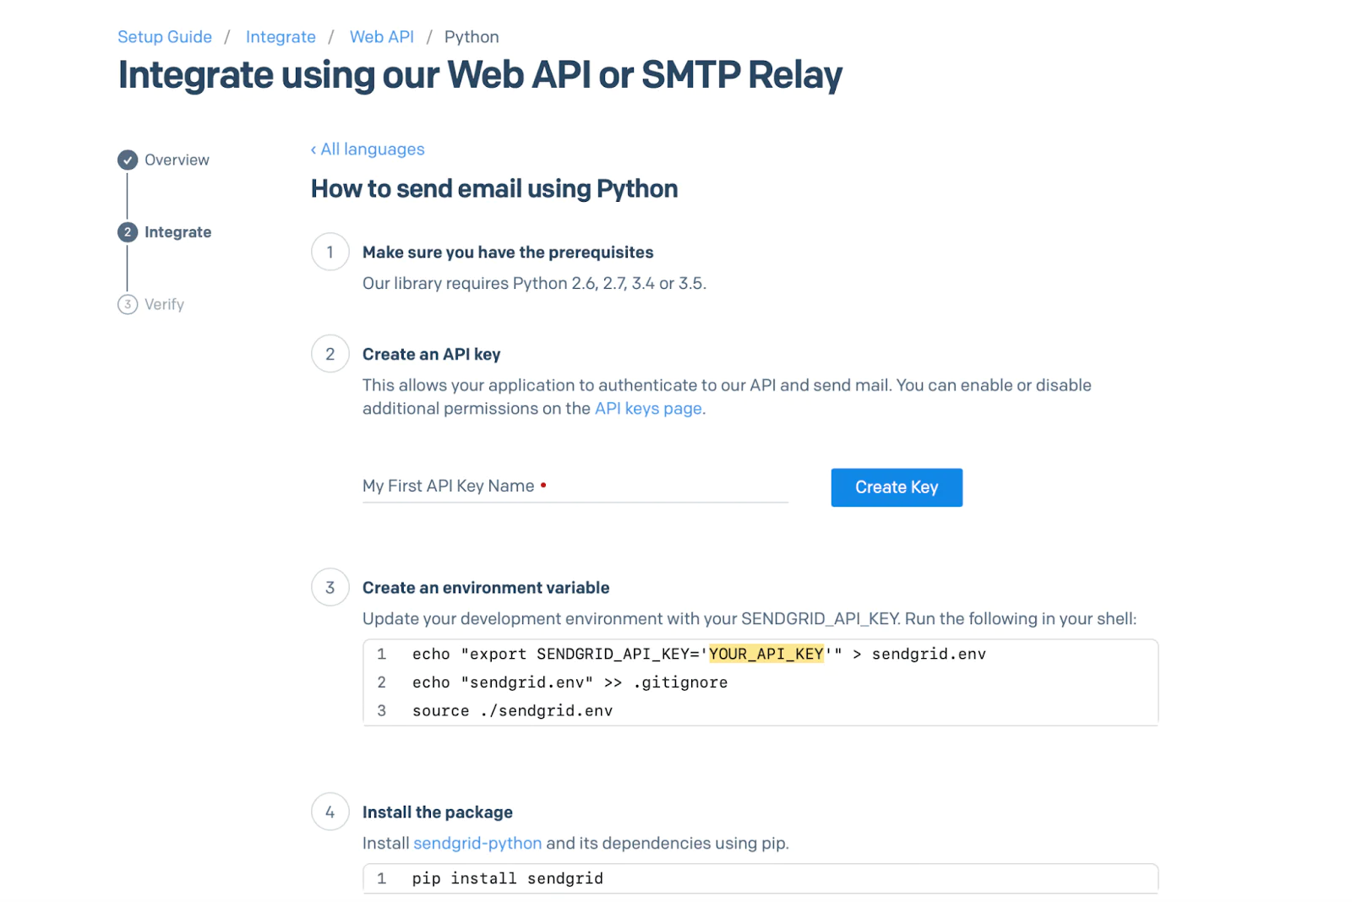Select the completed Overview checkmark icon
The image size is (1352, 902).
pyautogui.click(x=128, y=160)
